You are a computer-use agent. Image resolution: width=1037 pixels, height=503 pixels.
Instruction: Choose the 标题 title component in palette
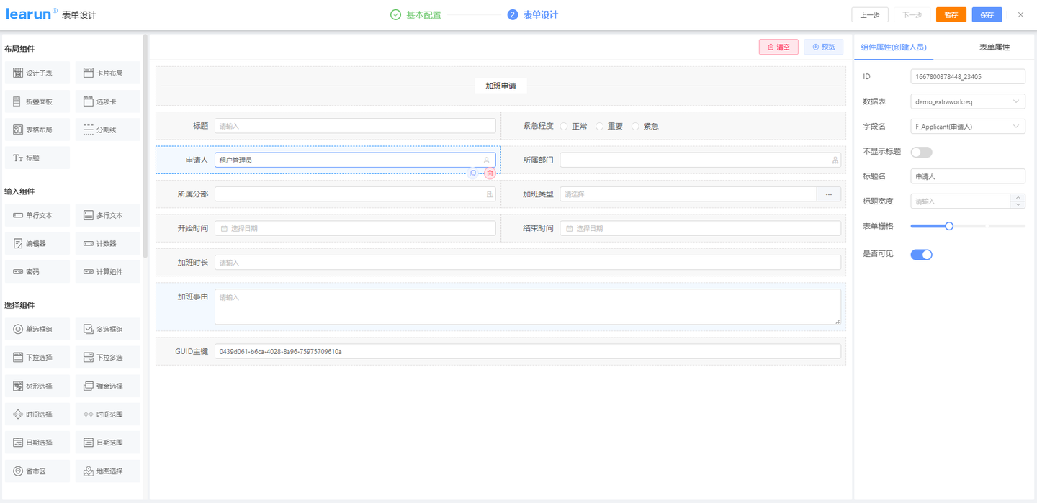37,158
